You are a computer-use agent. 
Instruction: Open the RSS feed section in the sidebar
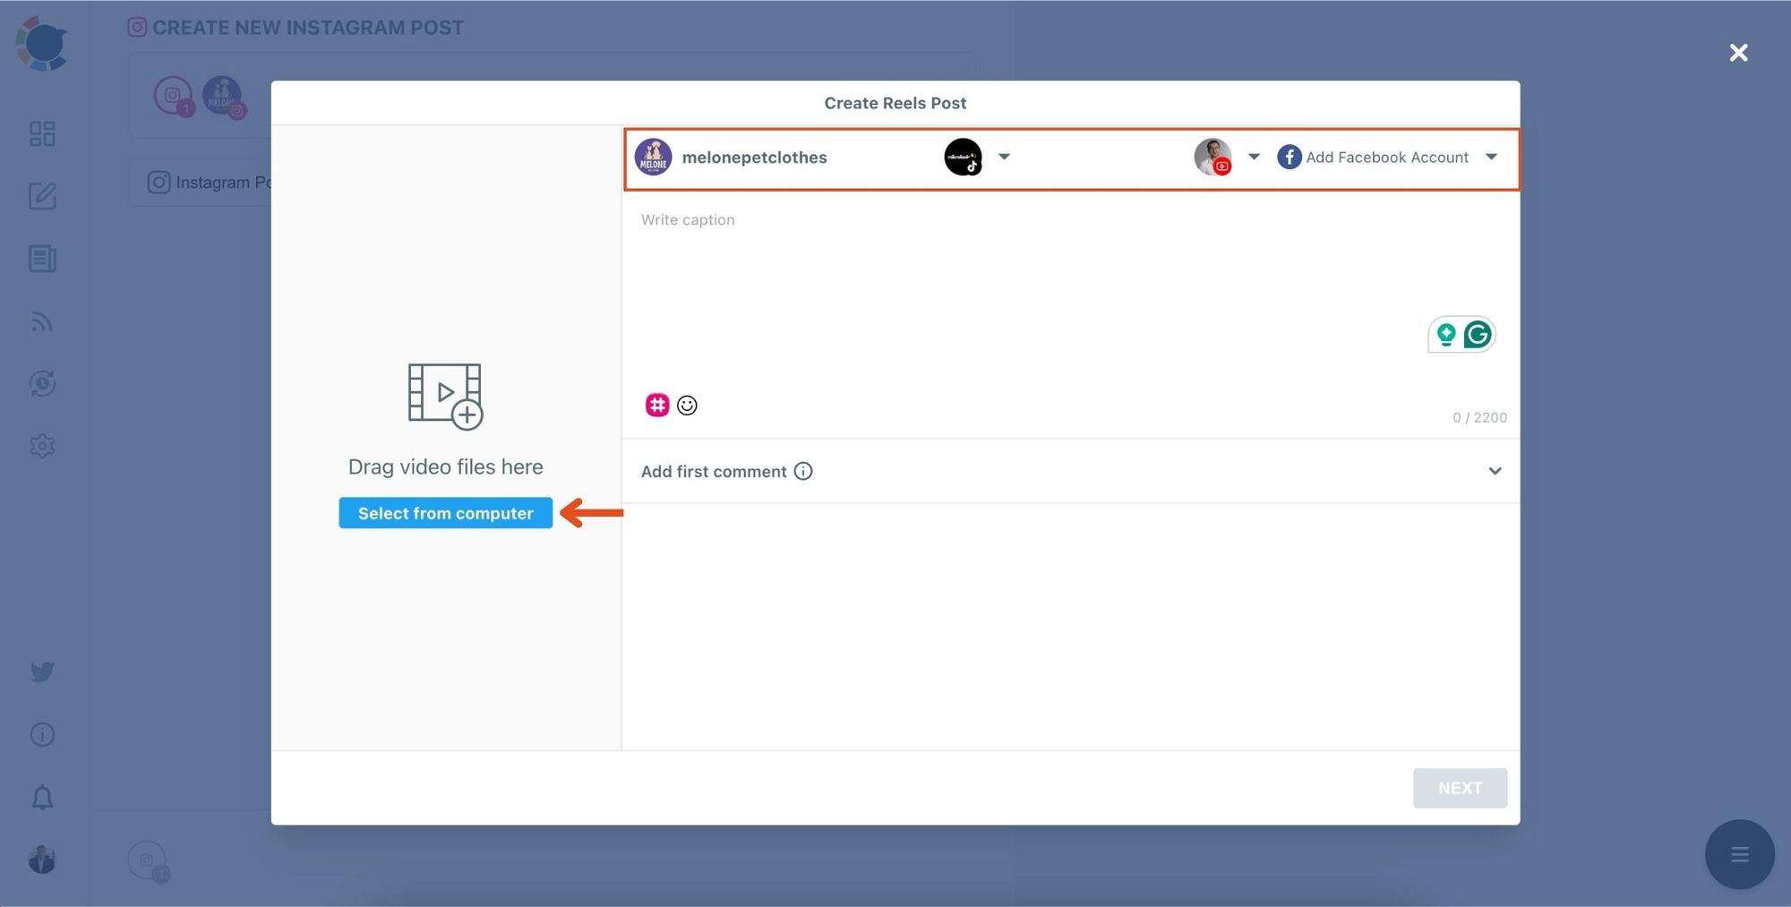click(x=42, y=321)
